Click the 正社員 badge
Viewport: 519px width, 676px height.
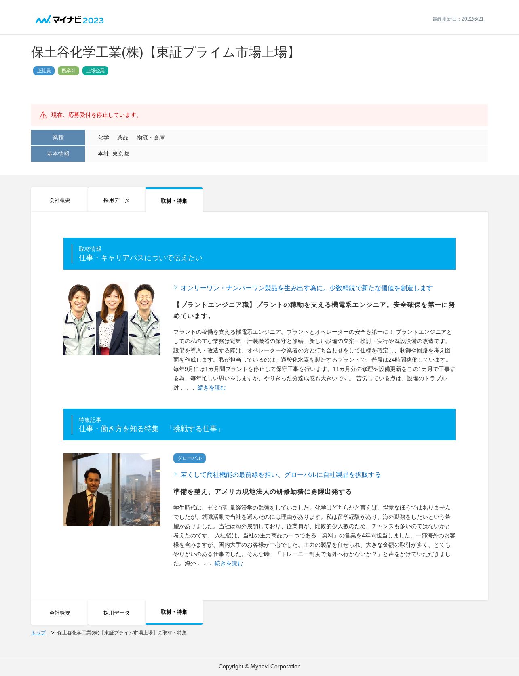pos(44,71)
